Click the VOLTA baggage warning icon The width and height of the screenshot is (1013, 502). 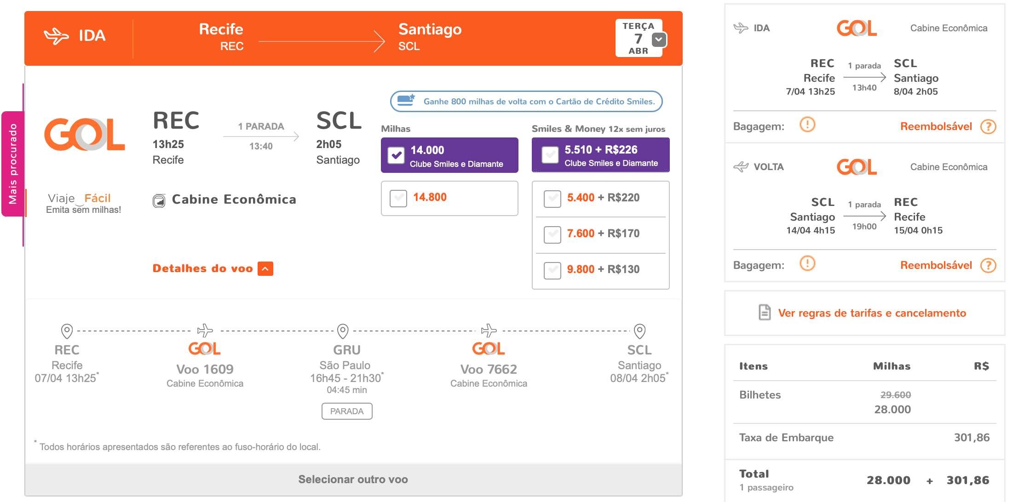point(807,263)
